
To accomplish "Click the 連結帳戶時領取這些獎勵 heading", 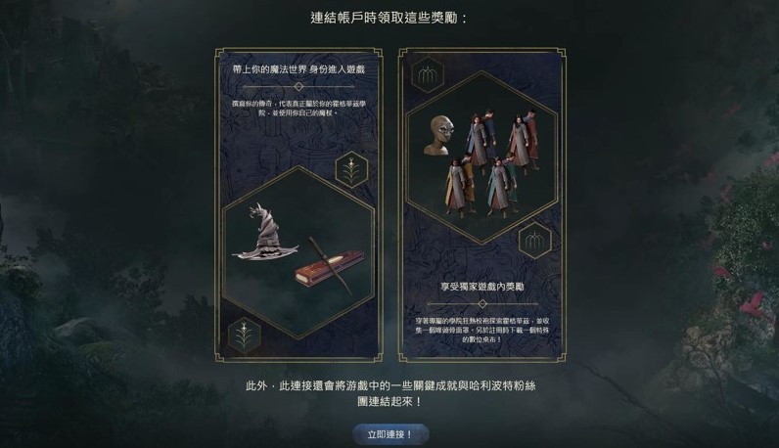I will pos(389,18).
